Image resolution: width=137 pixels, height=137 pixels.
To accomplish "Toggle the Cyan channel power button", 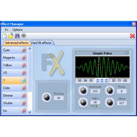I will pyautogui.click(x=24, y=50).
